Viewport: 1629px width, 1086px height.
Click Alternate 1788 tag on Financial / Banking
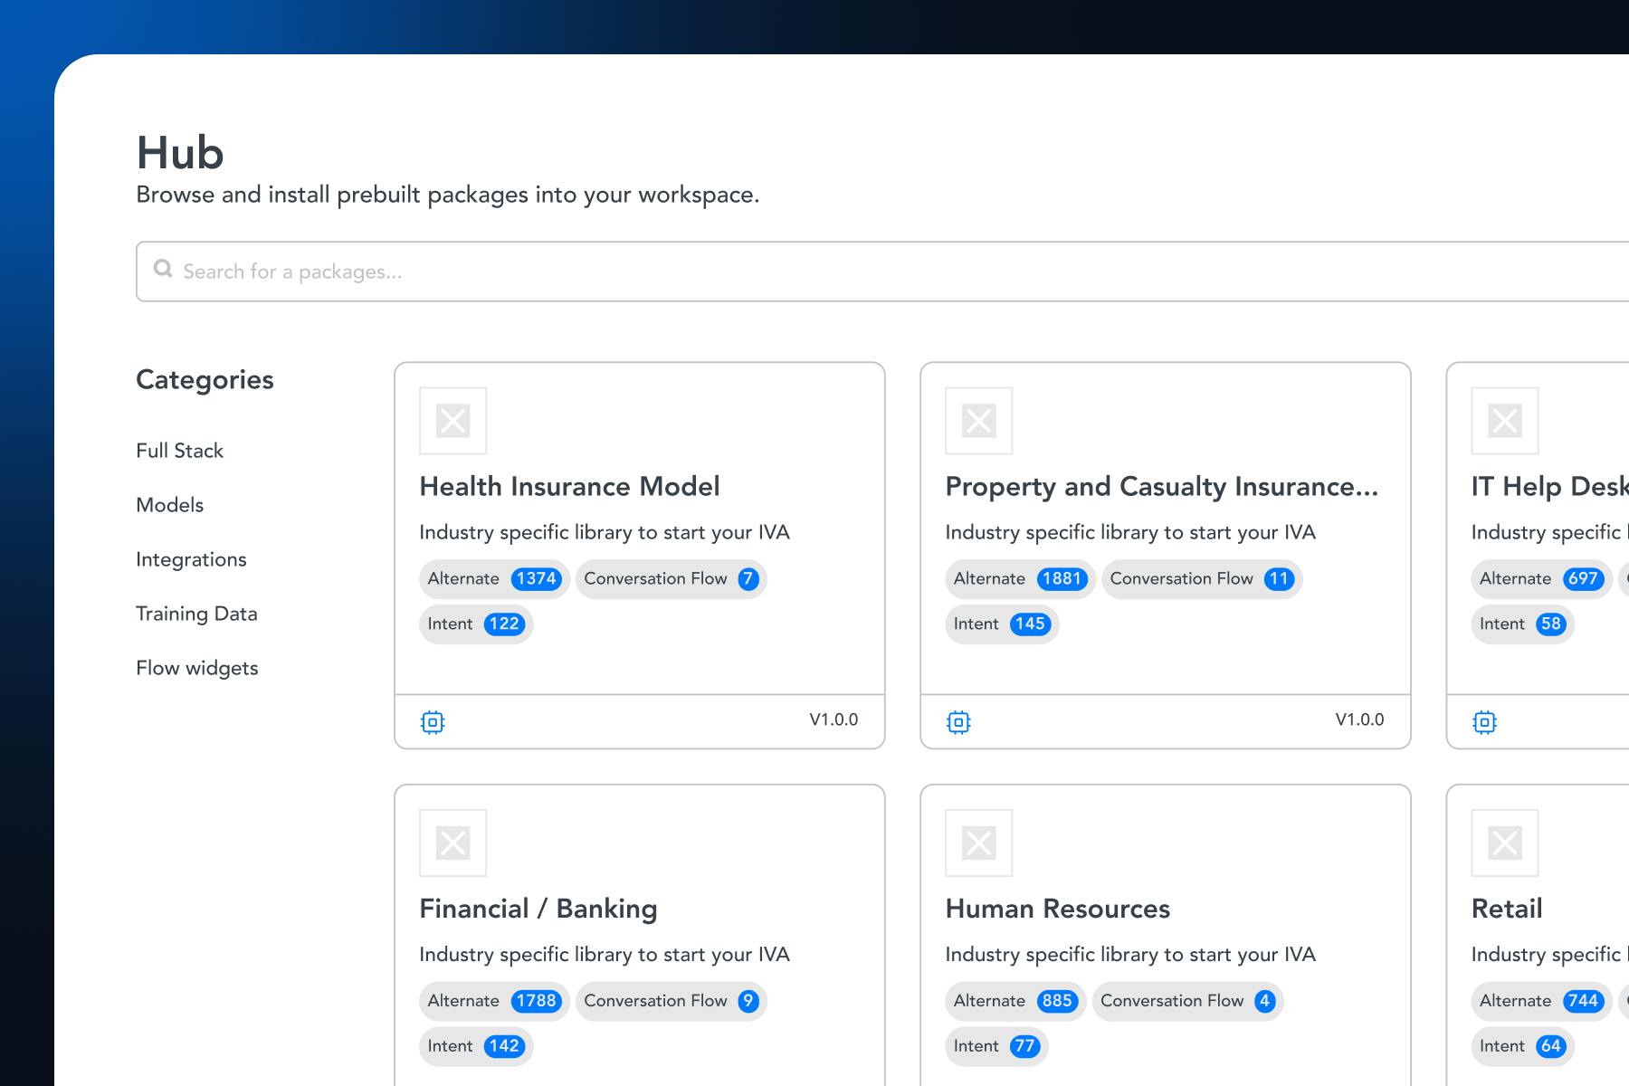tap(494, 1001)
